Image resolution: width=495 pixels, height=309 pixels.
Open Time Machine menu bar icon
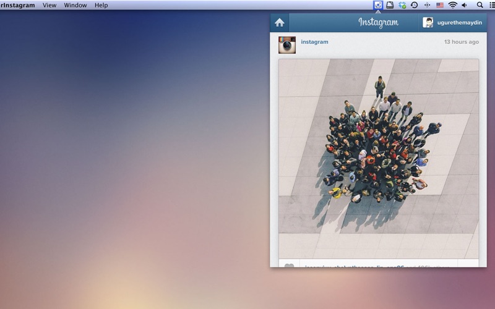coord(415,5)
